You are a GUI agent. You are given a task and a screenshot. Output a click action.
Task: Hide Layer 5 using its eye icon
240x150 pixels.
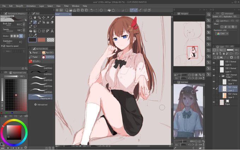point(214,63)
